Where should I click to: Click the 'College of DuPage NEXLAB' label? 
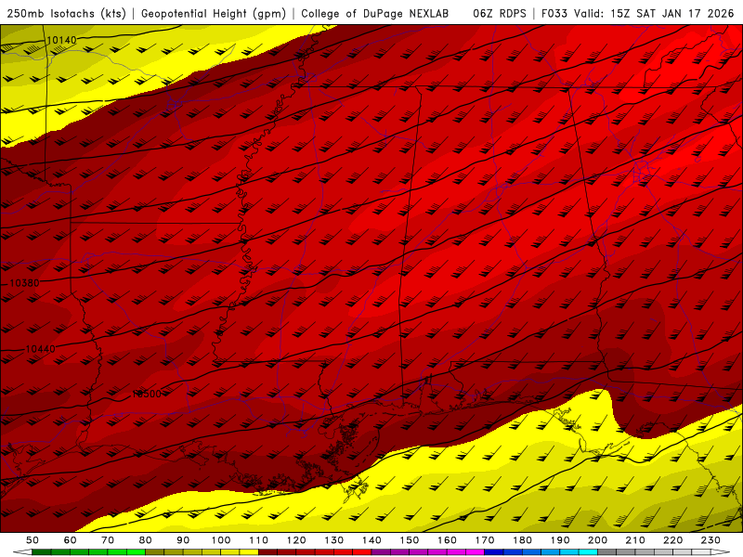tap(375, 14)
